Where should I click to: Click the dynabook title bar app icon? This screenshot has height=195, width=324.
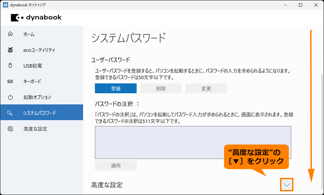(x=6, y=5)
